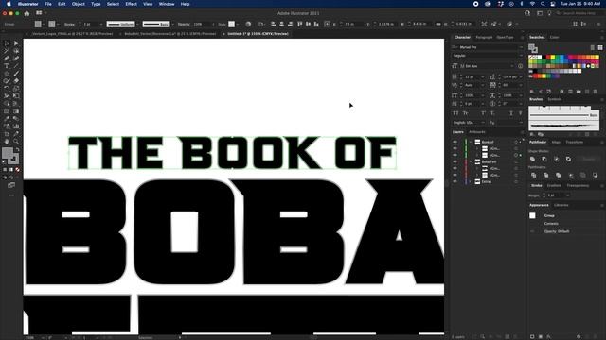Open macOS Spotlight search icon
The width and height of the screenshot is (606, 340).
coord(543,4)
